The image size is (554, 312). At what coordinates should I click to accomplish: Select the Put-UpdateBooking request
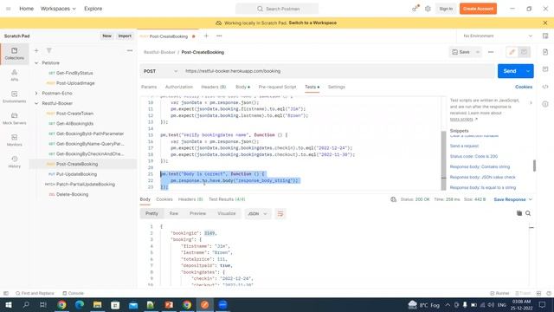click(x=76, y=174)
